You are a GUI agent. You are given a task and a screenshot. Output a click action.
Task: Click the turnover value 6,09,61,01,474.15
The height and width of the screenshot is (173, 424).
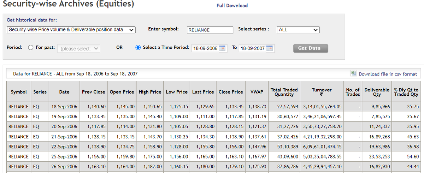(x=322, y=147)
